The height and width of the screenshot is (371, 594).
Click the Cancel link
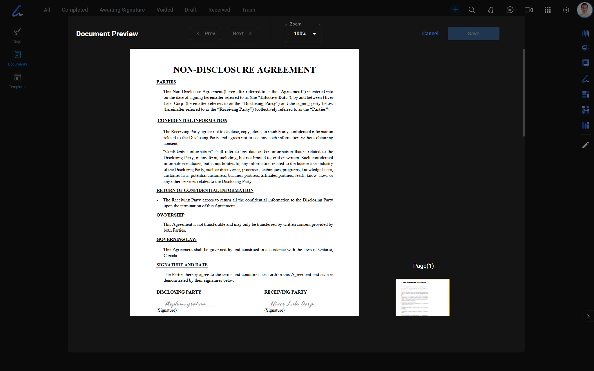point(430,34)
